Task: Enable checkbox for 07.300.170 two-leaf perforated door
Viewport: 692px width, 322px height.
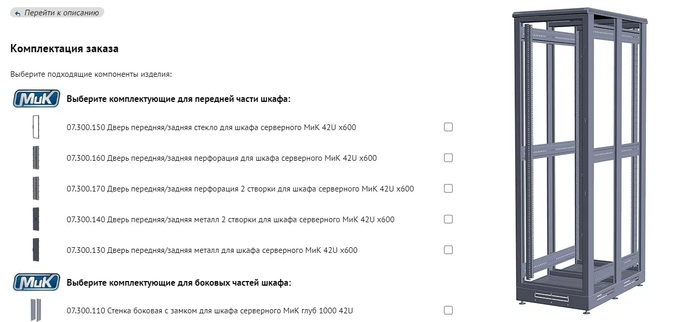Action: click(448, 188)
